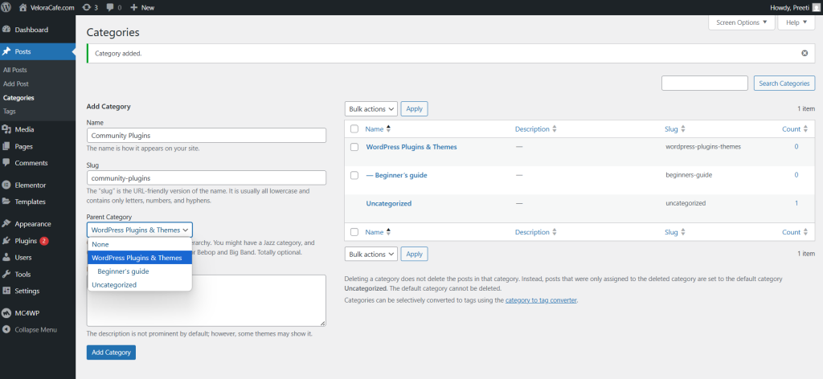Viewport: 823px width, 379px height.
Task: Click the Media icon in sidebar
Action: click(x=6, y=129)
